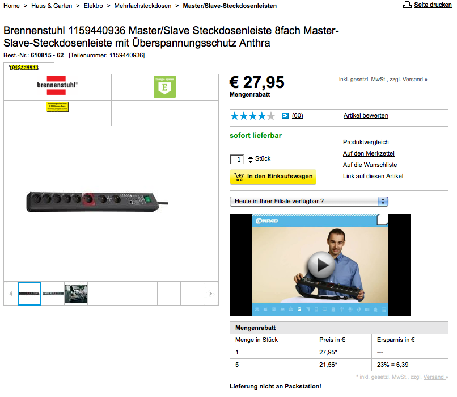This screenshot has height=397, width=457.
Task: Click the Brennenstuhl brand logo
Action: coord(57,85)
